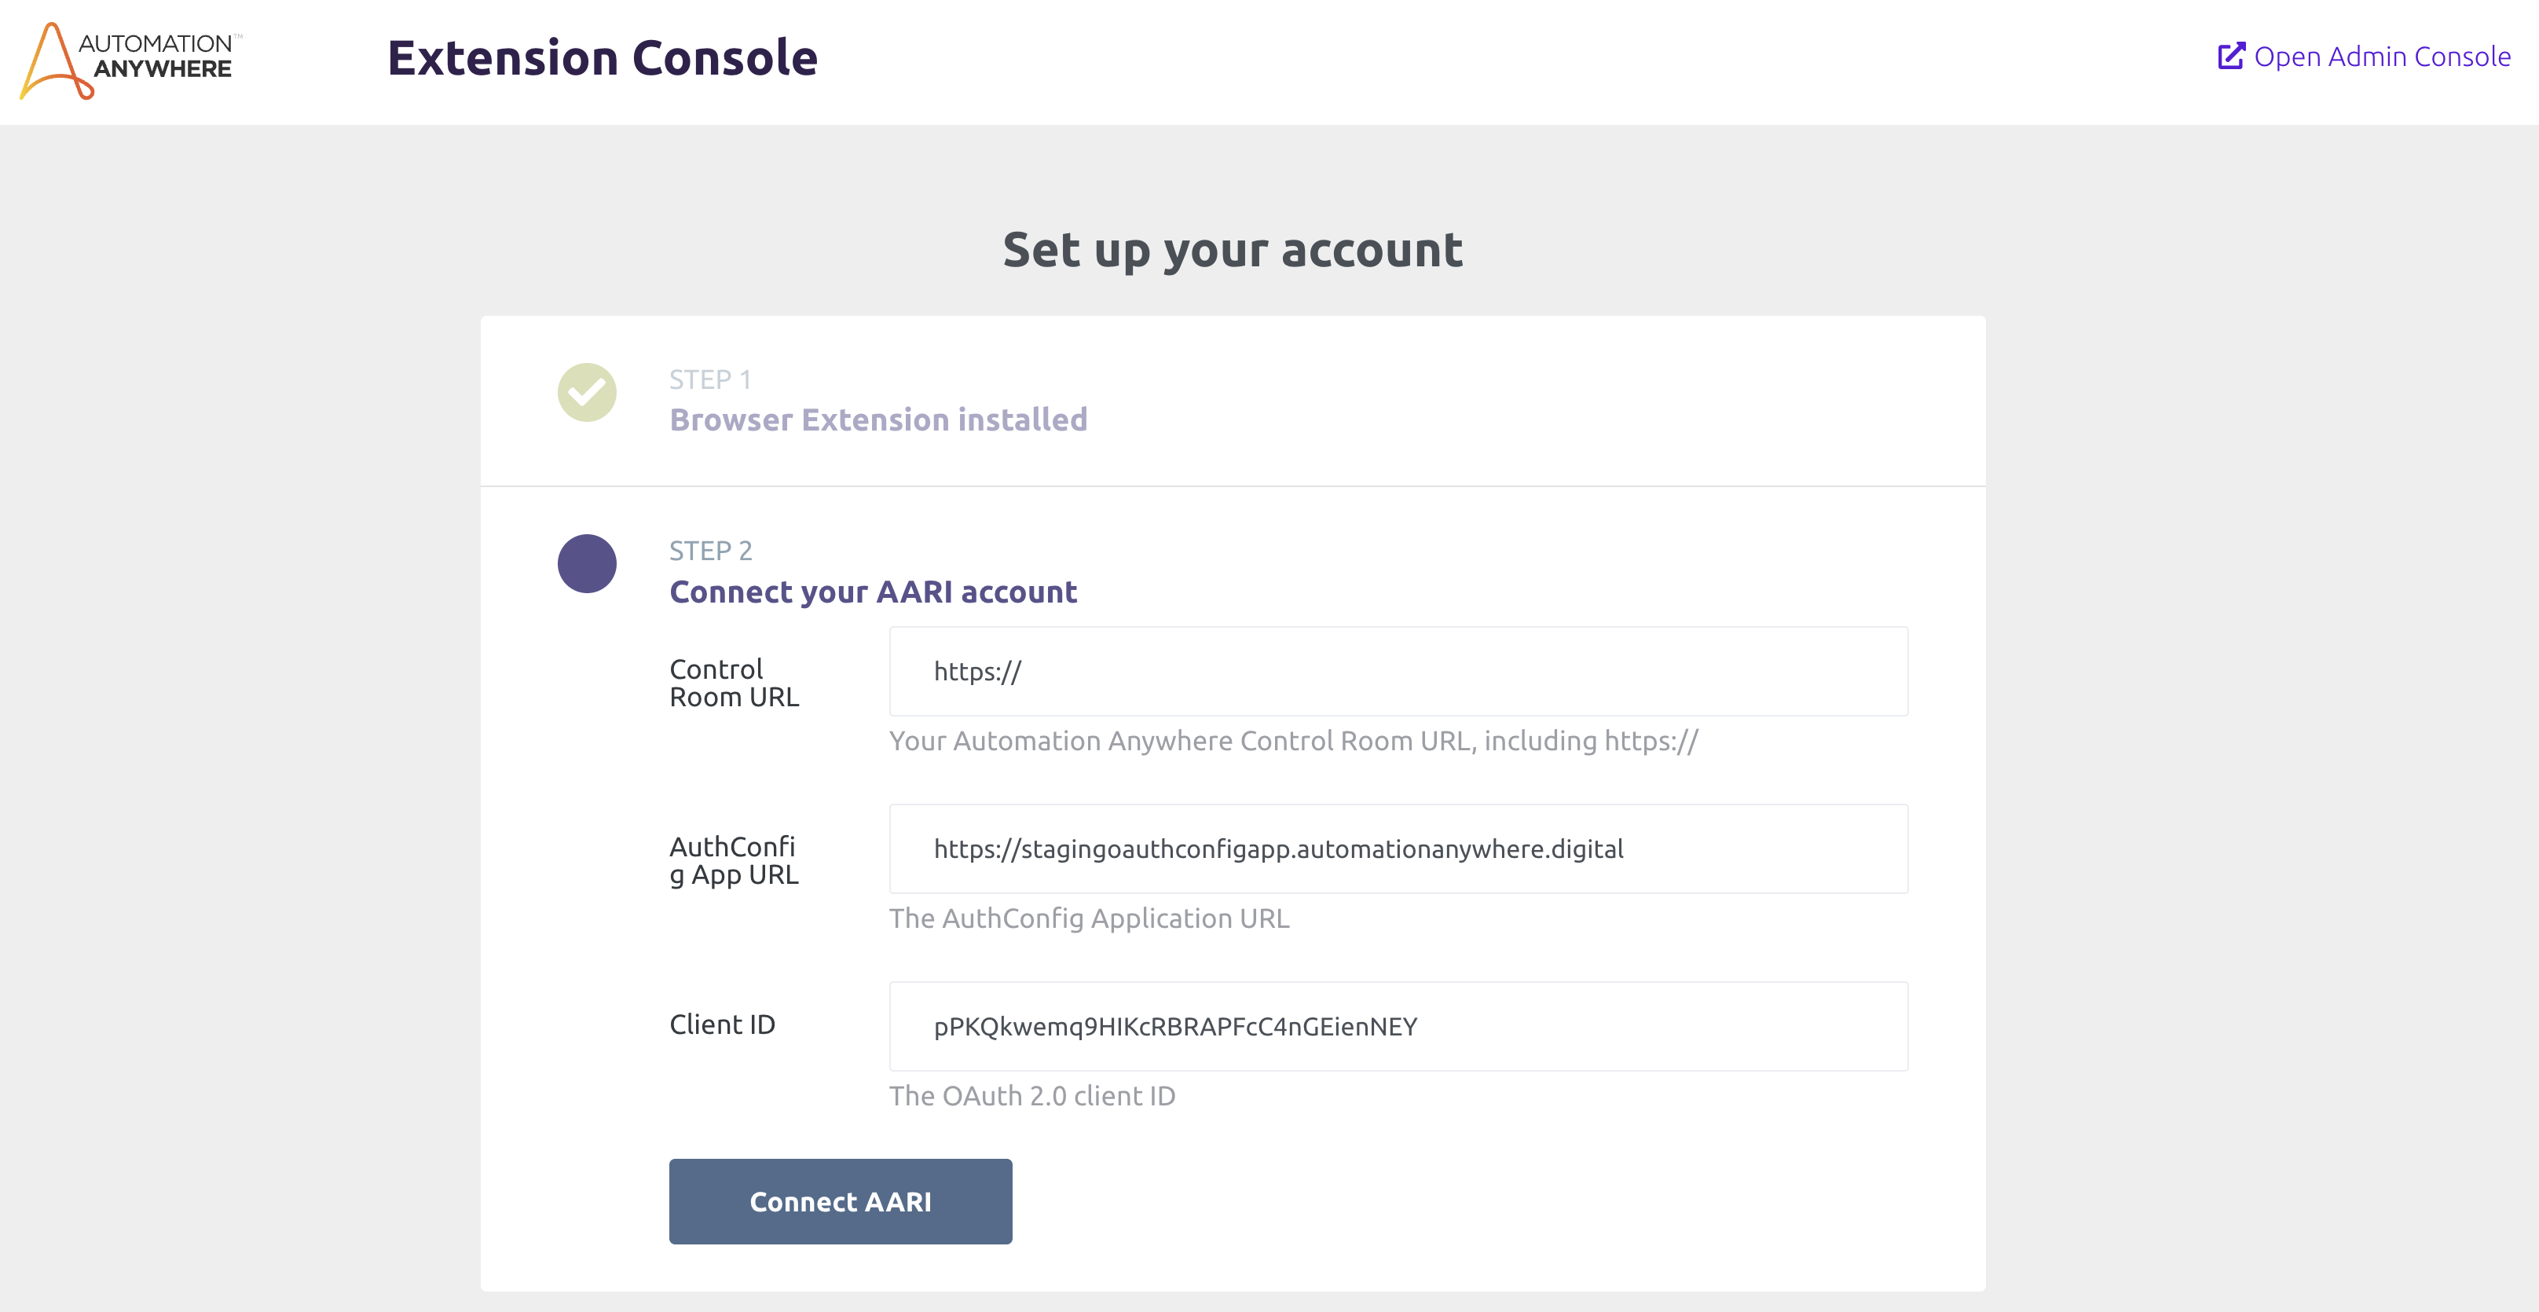Click the Client ID label
Screen dimensions: 2539x1312
(721, 1024)
